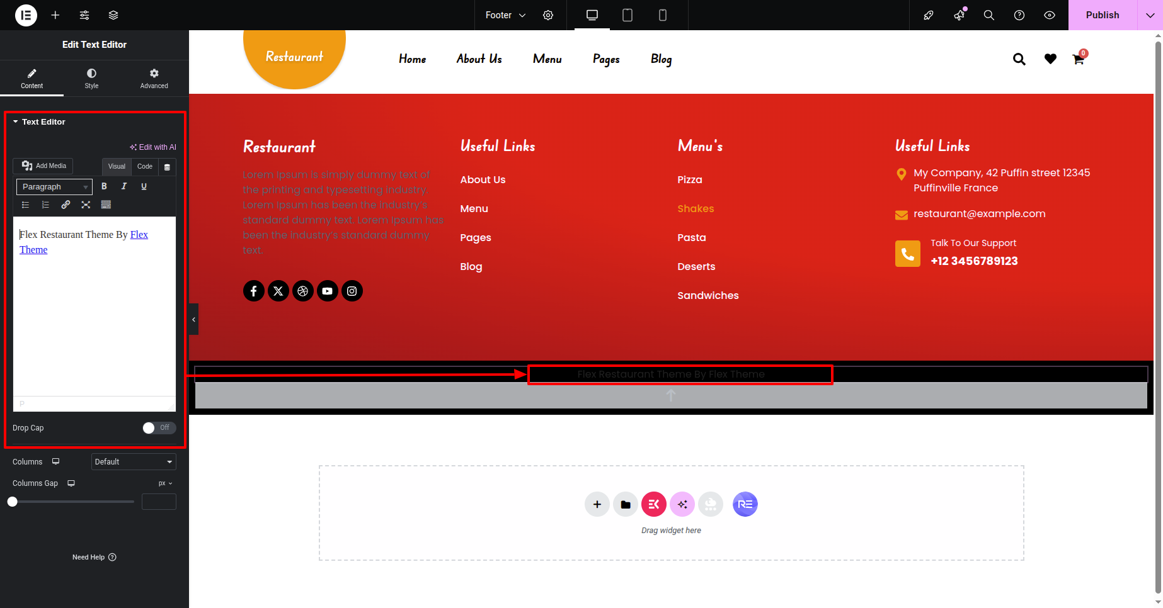Click the Edit with AI link
The width and height of the screenshot is (1163, 608).
pyautogui.click(x=153, y=147)
